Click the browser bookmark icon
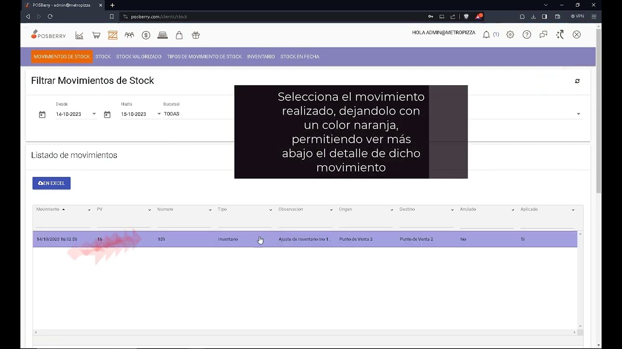 [111, 16]
